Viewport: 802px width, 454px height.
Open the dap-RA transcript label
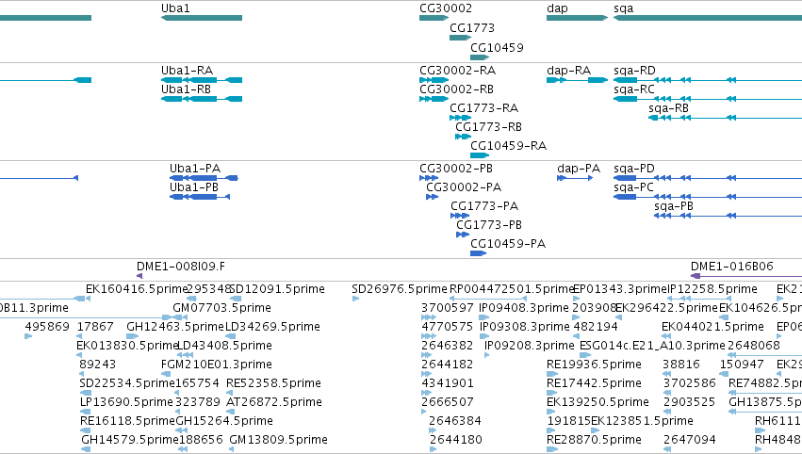(x=568, y=70)
